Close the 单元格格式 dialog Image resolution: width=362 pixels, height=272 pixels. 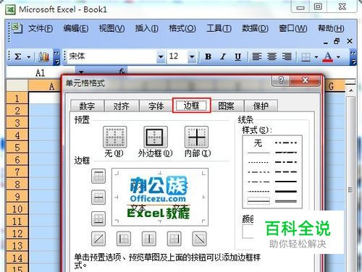[x=305, y=80]
